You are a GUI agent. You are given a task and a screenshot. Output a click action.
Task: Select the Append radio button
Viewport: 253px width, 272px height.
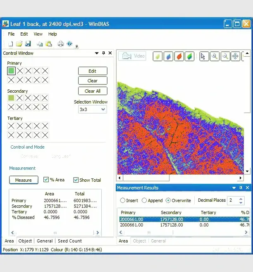(144, 200)
